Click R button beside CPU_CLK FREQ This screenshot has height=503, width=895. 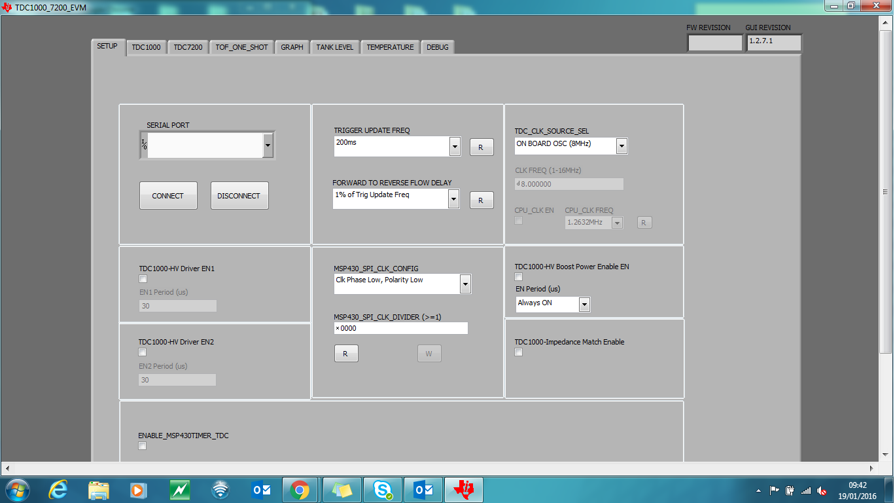coord(644,223)
